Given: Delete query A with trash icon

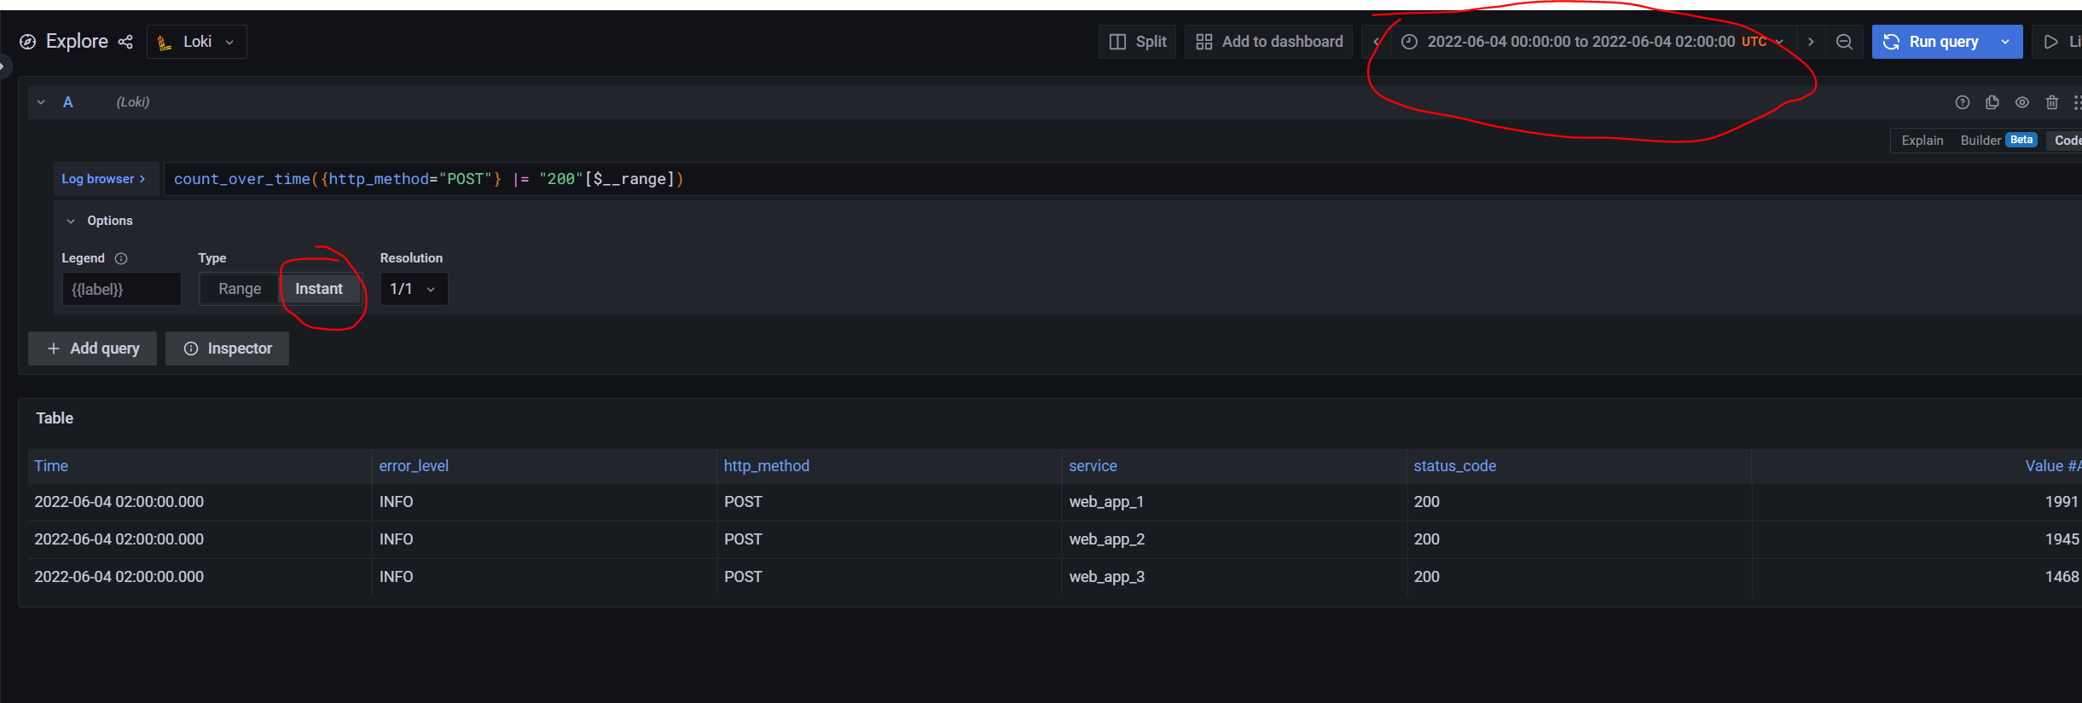Looking at the screenshot, I should (x=2052, y=102).
